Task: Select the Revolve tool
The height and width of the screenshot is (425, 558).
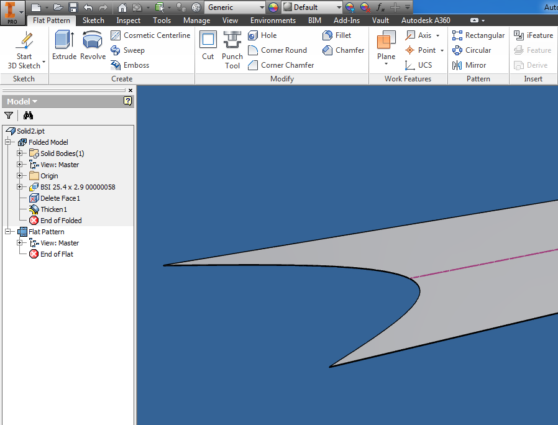Action: 92,47
